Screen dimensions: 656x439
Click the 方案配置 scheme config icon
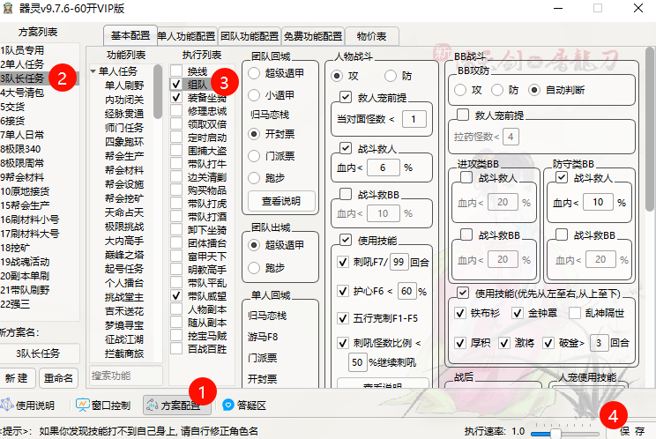tap(152, 406)
